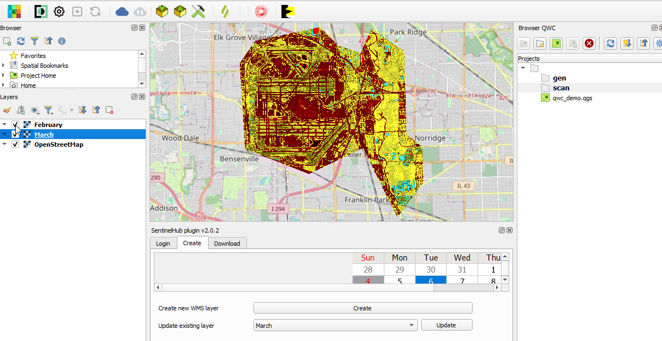Screen dimensions: 662x341
Task: Toggle the March layer visibility checkbox
Action: [15, 135]
